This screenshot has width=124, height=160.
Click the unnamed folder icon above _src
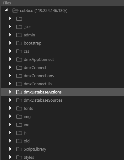point(19,19)
